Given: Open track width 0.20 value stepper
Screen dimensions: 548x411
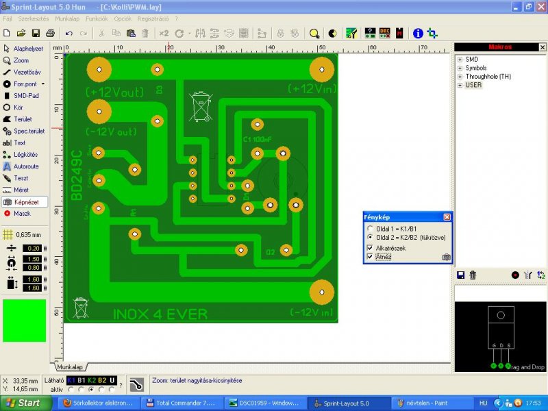Looking at the screenshot, I should click(45, 248).
